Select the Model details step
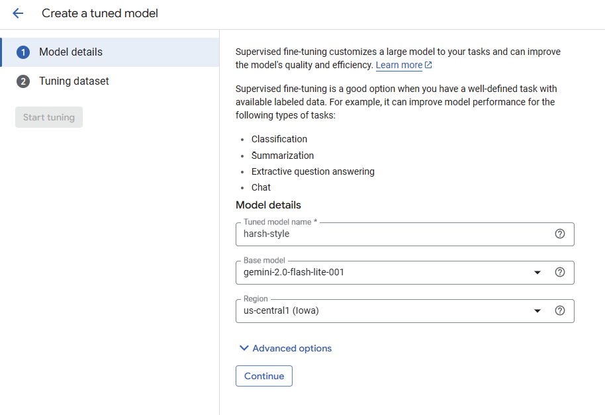The height and width of the screenshot is (415, 605). coord(71,52)
